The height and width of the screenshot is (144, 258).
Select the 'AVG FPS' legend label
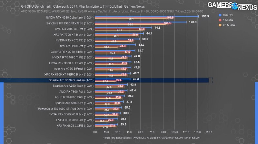tap(228, 15)
